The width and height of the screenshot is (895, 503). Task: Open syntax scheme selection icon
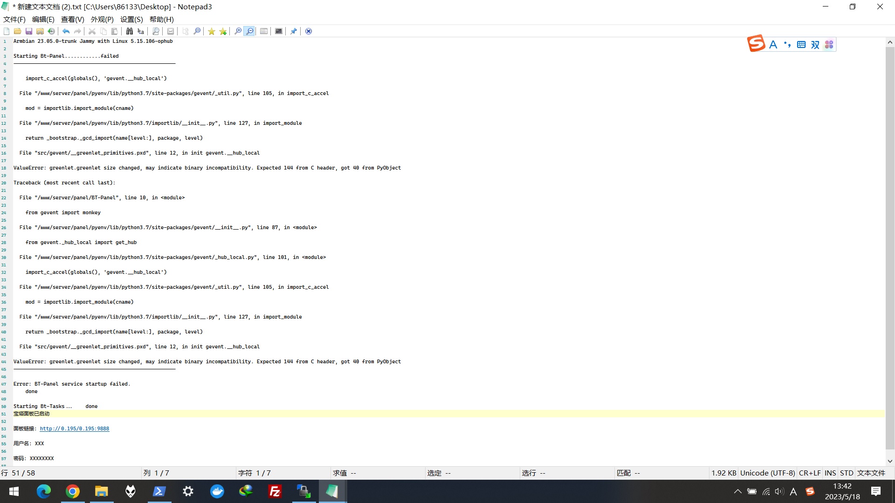coord(264,31)
